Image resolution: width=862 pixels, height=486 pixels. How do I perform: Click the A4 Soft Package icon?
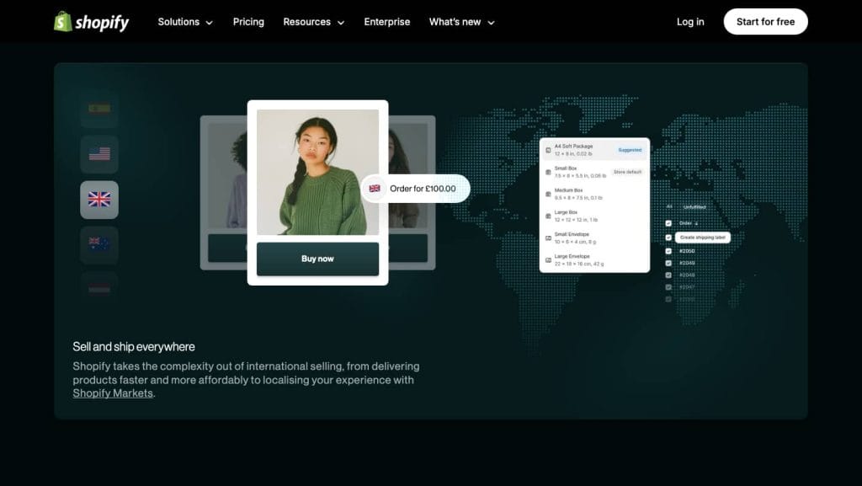pyautogui.click(x=549, y=148)
